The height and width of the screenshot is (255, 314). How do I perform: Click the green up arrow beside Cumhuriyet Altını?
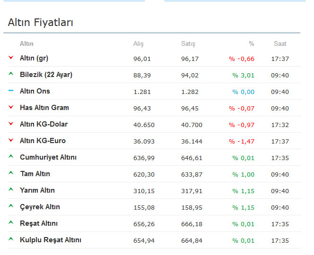tap(11, 157)
